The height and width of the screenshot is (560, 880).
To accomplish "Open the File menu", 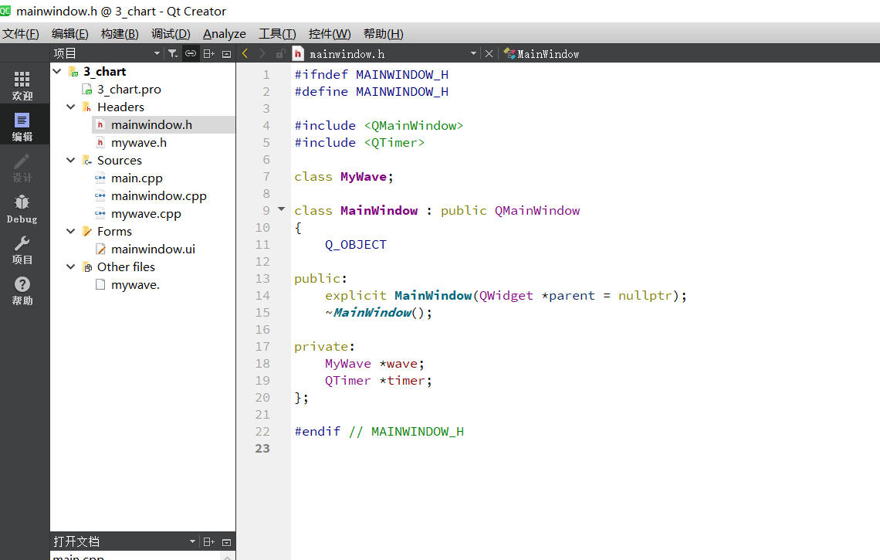I will click(21, 34).
